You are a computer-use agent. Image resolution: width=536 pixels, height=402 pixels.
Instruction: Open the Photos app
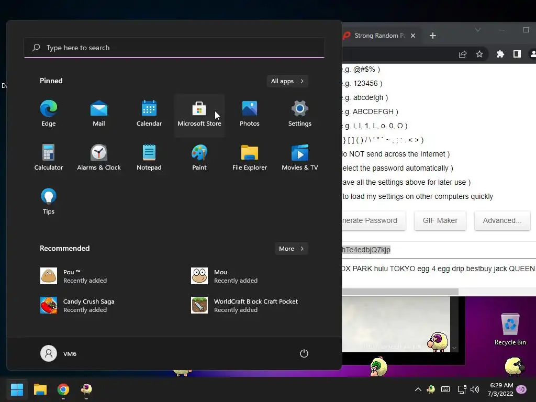[x=250, y=114]
